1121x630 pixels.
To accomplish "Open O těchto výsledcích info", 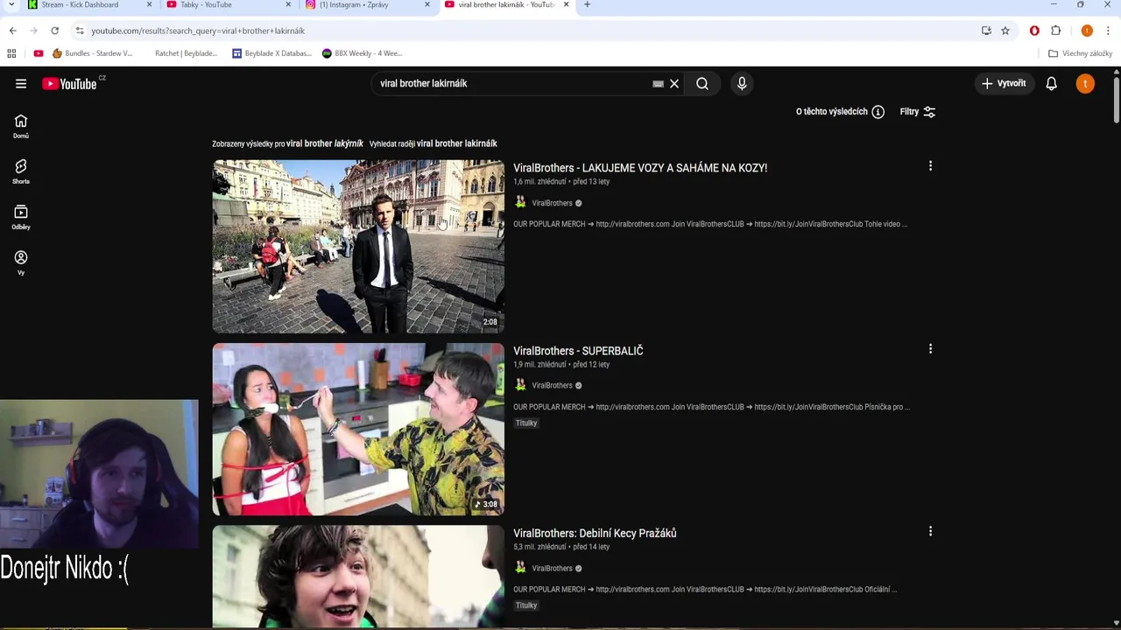I will click(840, 112).
